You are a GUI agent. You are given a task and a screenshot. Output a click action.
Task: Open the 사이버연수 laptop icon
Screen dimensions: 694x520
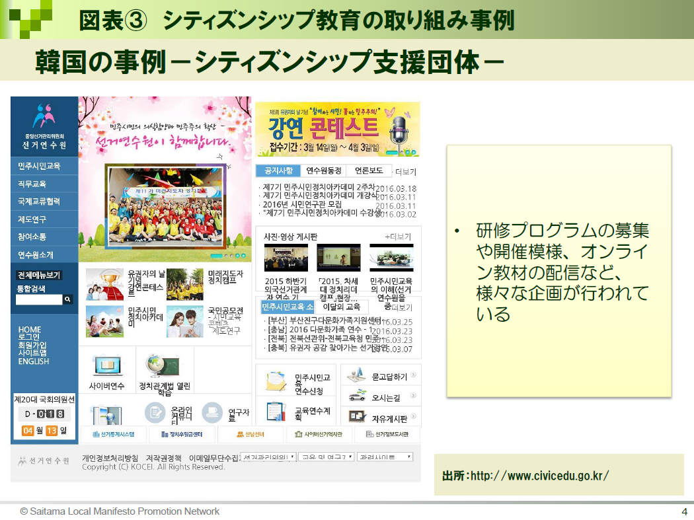tap(106, 366)
